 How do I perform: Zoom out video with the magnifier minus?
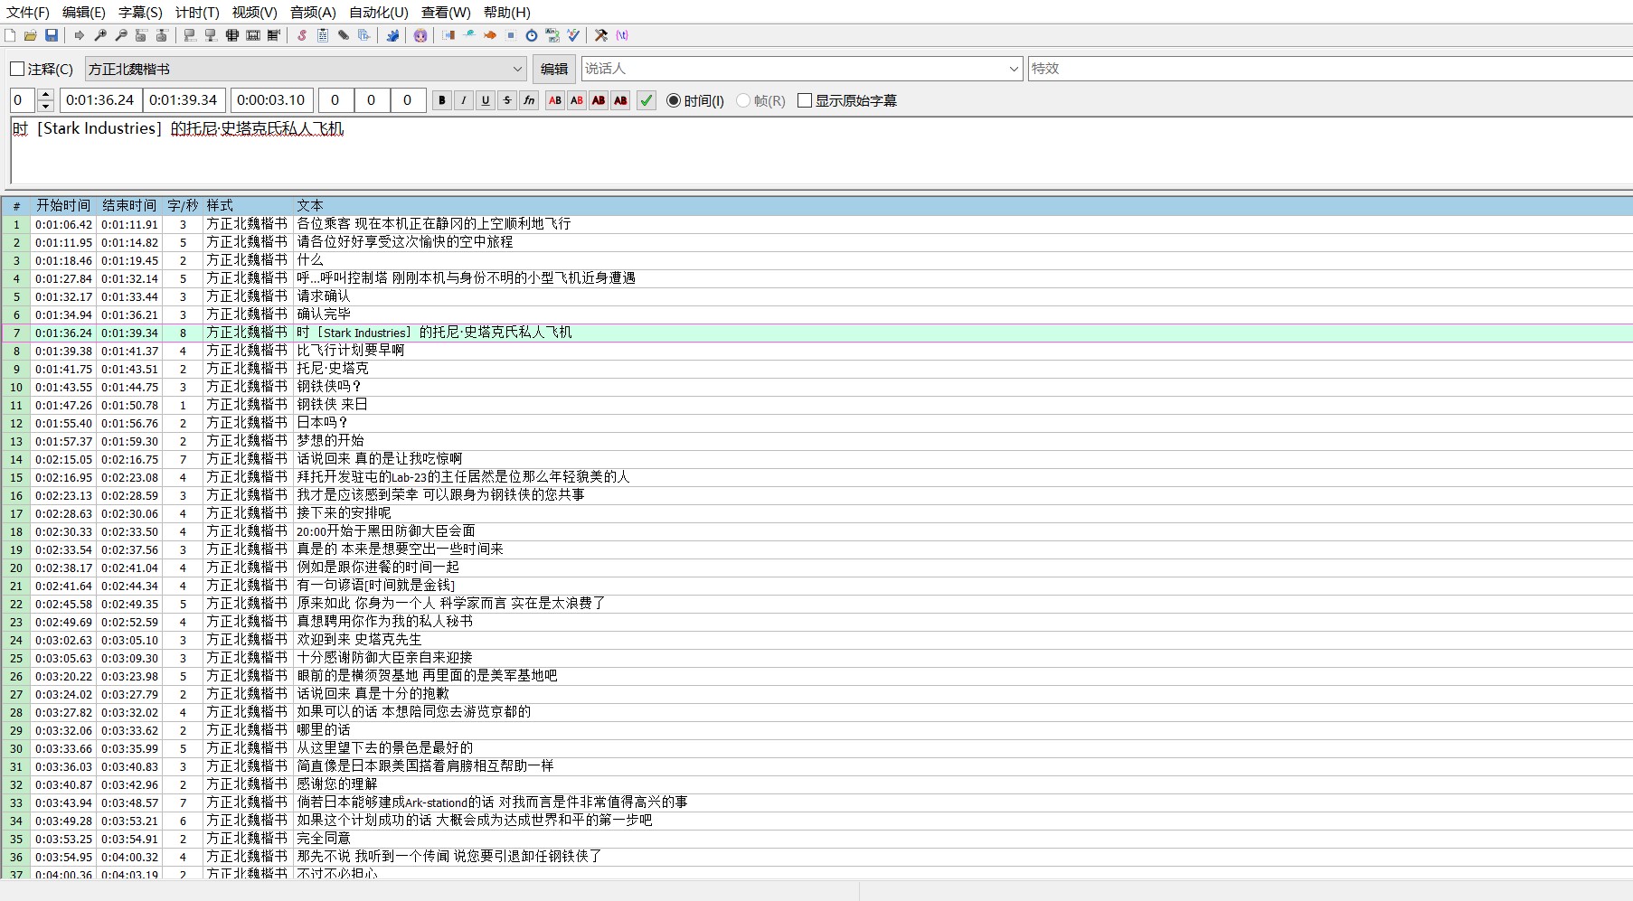point(121,35)
